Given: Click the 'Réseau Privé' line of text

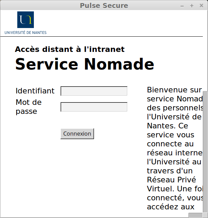Looking at the screenshot, I should click(x=171, y=180).
